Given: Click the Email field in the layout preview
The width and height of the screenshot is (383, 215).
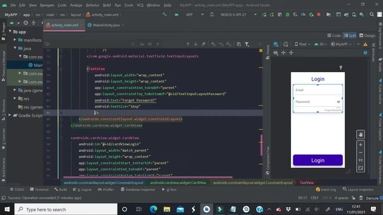Looking at the screenshot, I should click(x=318, y=90).
